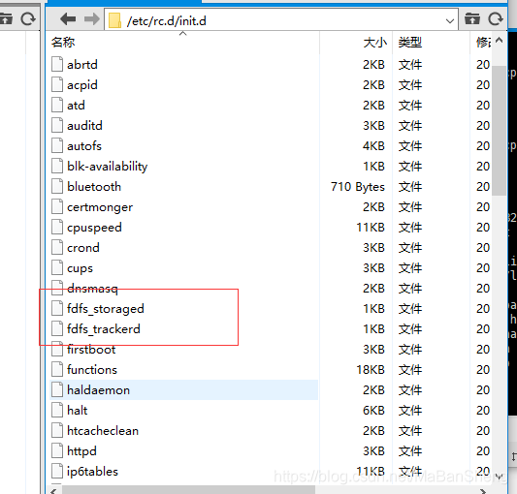The image size is (517, 494).
Task: Select the fdfs_storaged file
Action: [x=106, y=309]
